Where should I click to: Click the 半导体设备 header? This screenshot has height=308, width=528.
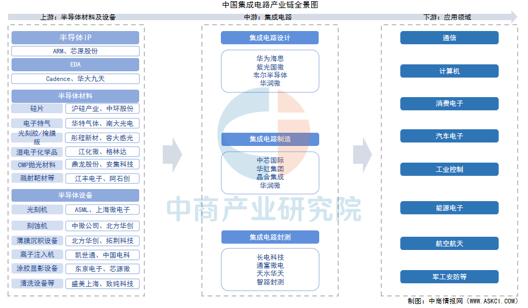tap(75, 195)
